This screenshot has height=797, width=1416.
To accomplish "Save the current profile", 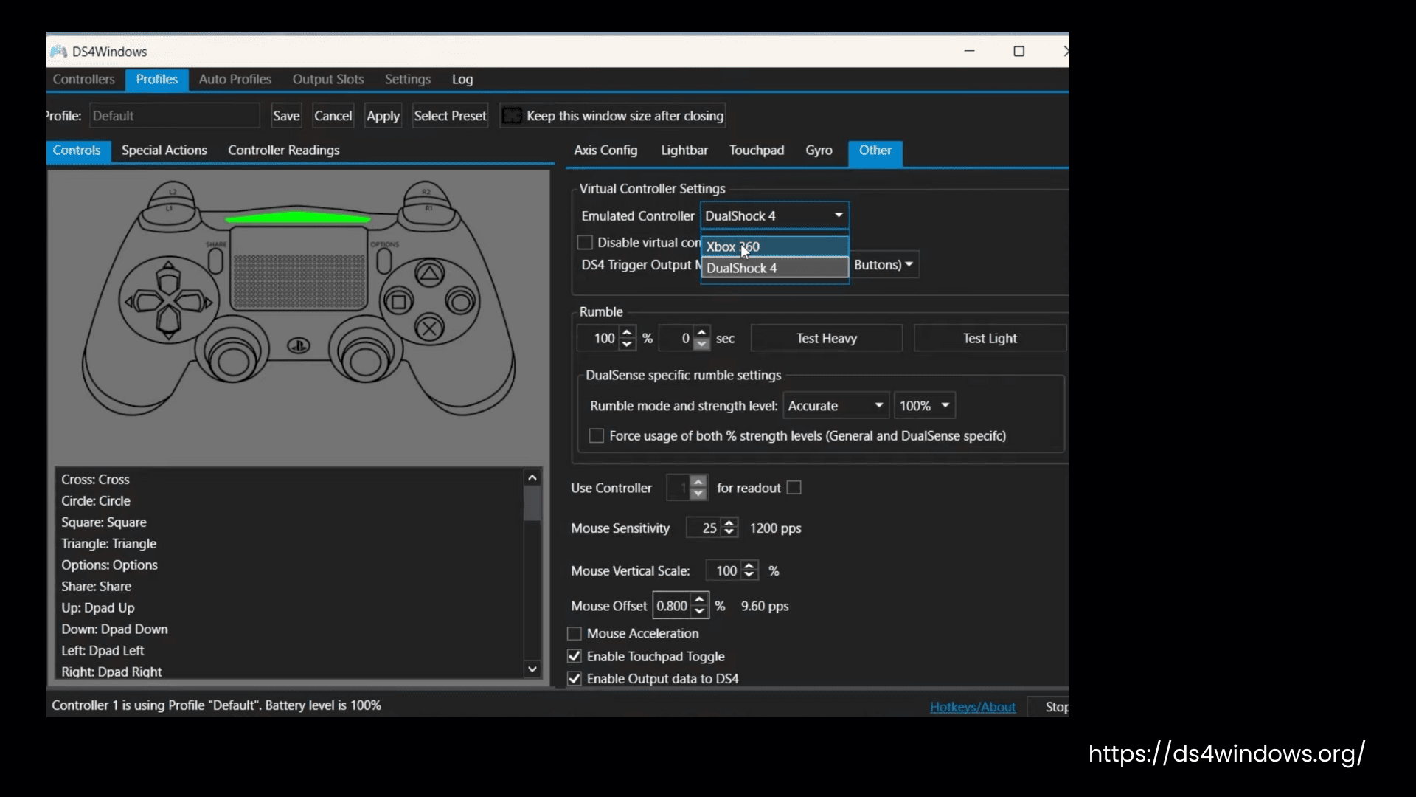I will click(286, 116).
